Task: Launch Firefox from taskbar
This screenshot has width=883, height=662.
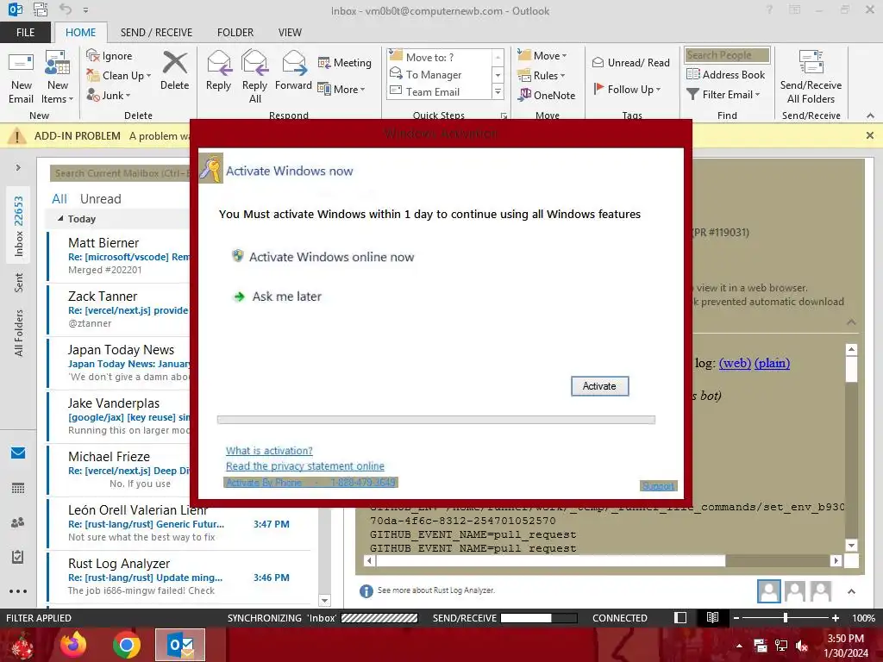Action: (73, 645)
